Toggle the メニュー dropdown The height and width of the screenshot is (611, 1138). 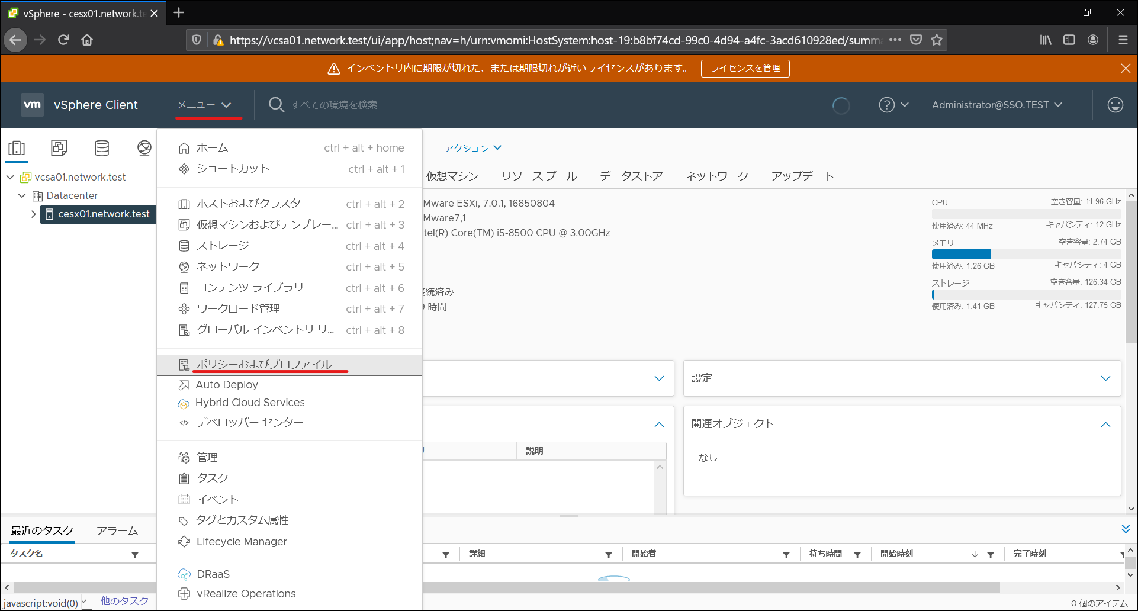click(x=204, y=105)
